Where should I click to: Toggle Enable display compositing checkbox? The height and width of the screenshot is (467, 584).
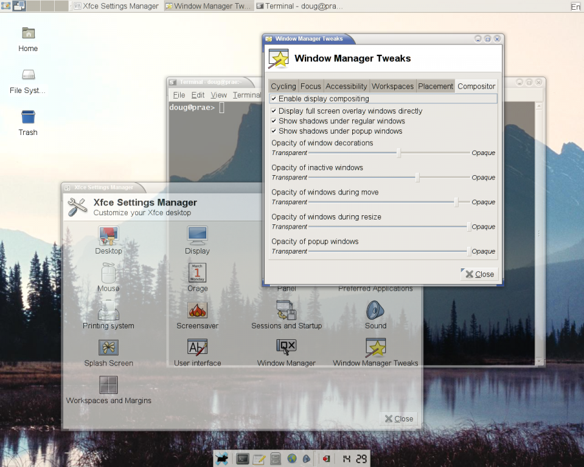coord(274,99)
